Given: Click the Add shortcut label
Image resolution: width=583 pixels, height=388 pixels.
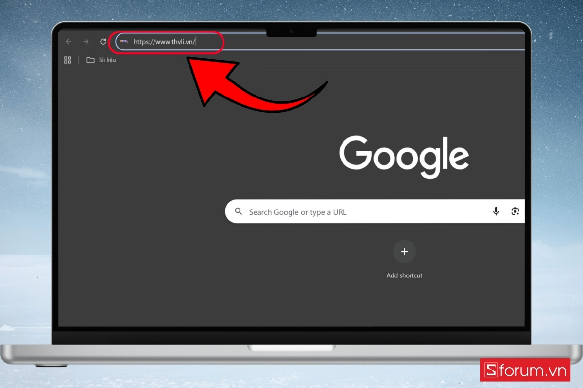Looking at the screenshot, I should point(404,275).
